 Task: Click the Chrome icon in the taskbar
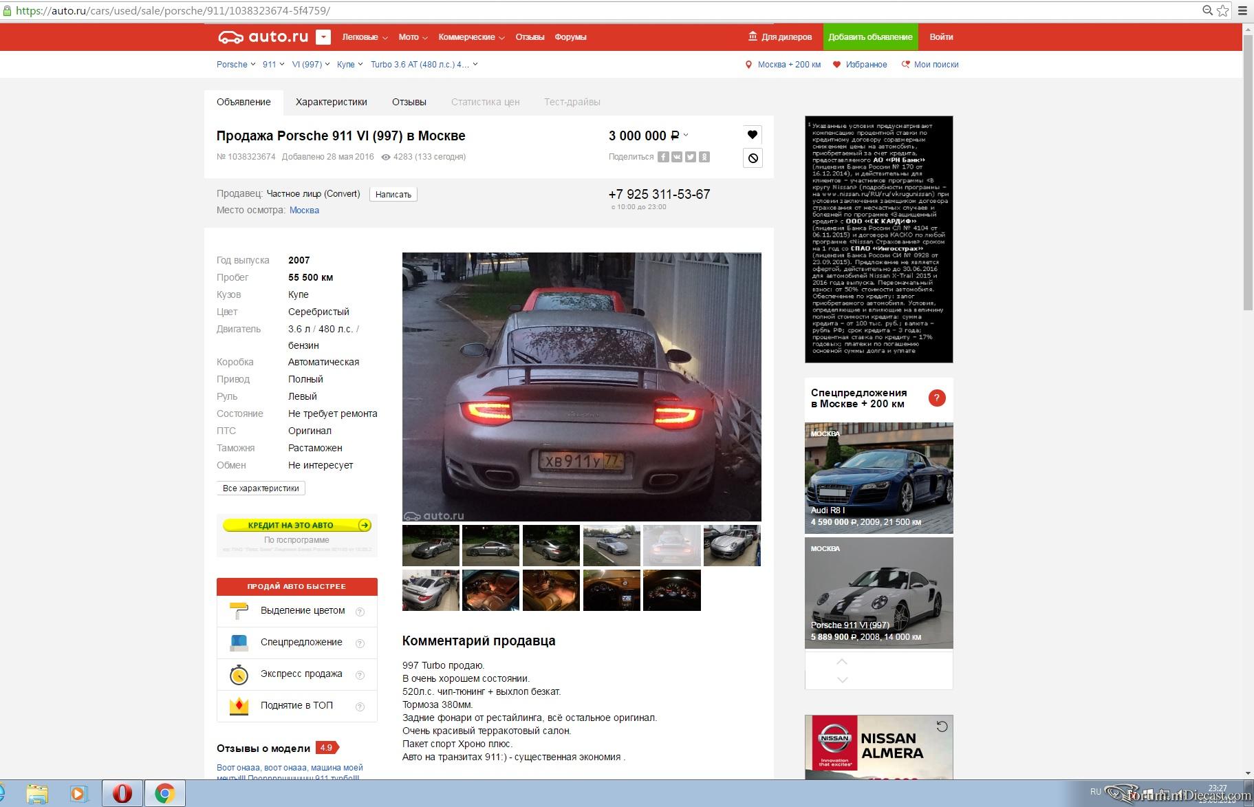pyautogui.click(x=164, y=794)
